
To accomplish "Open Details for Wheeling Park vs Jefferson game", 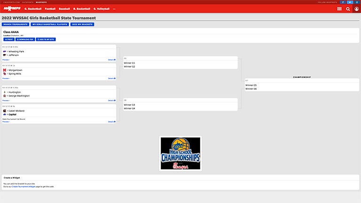I will pyautogui.click(x=111, y=60).
